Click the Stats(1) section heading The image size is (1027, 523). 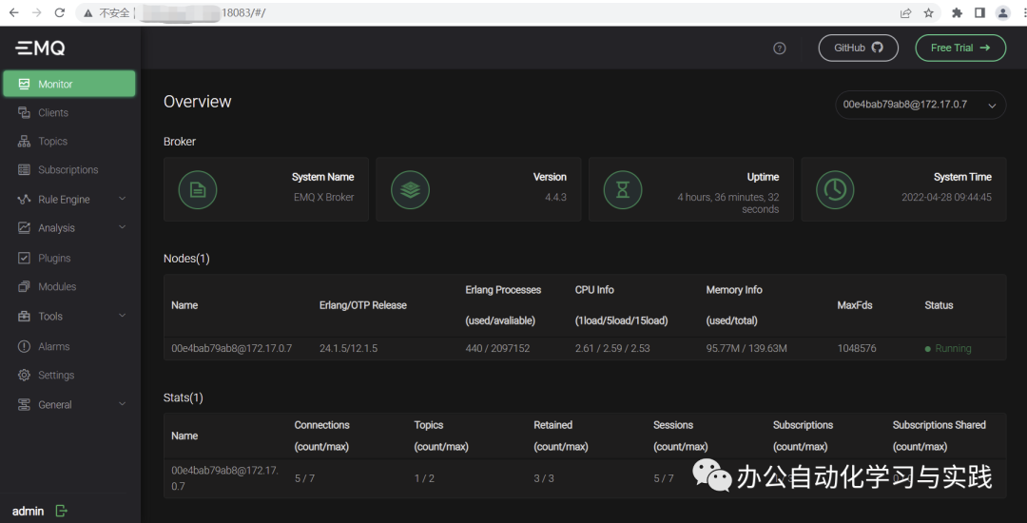(x=184, y=397)
